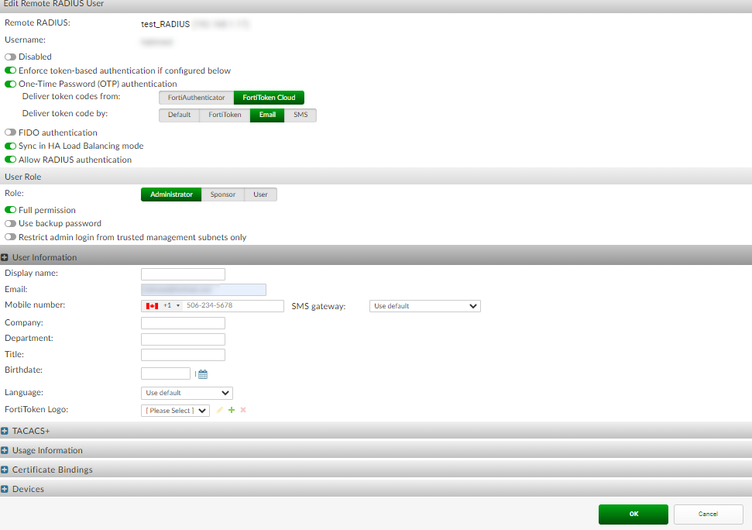Expand the Certificate Bindings section

click(x=6, y=469)
